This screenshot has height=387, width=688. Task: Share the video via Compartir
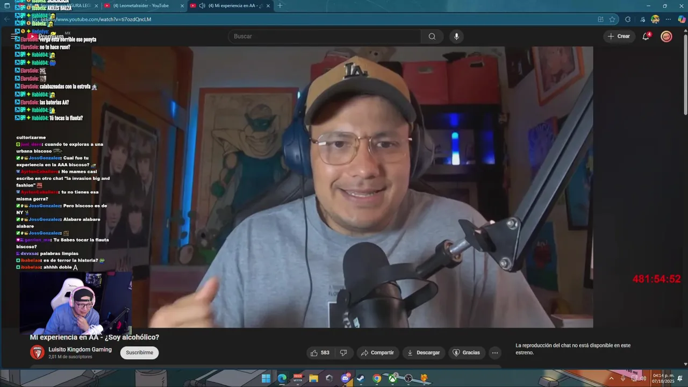click(x=378, y=353)
